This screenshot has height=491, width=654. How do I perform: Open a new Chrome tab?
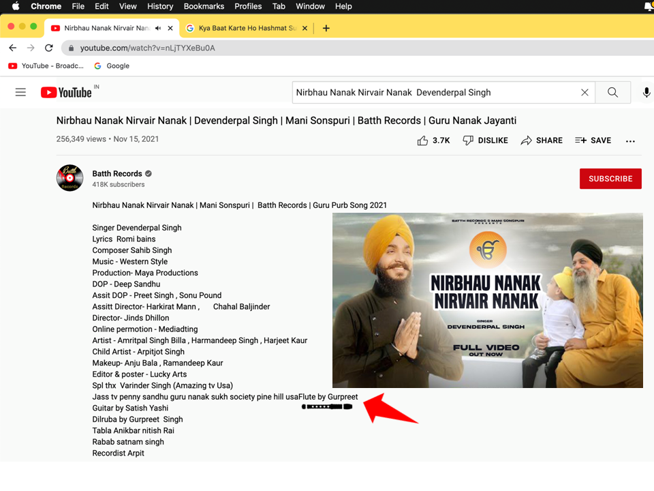326,28
